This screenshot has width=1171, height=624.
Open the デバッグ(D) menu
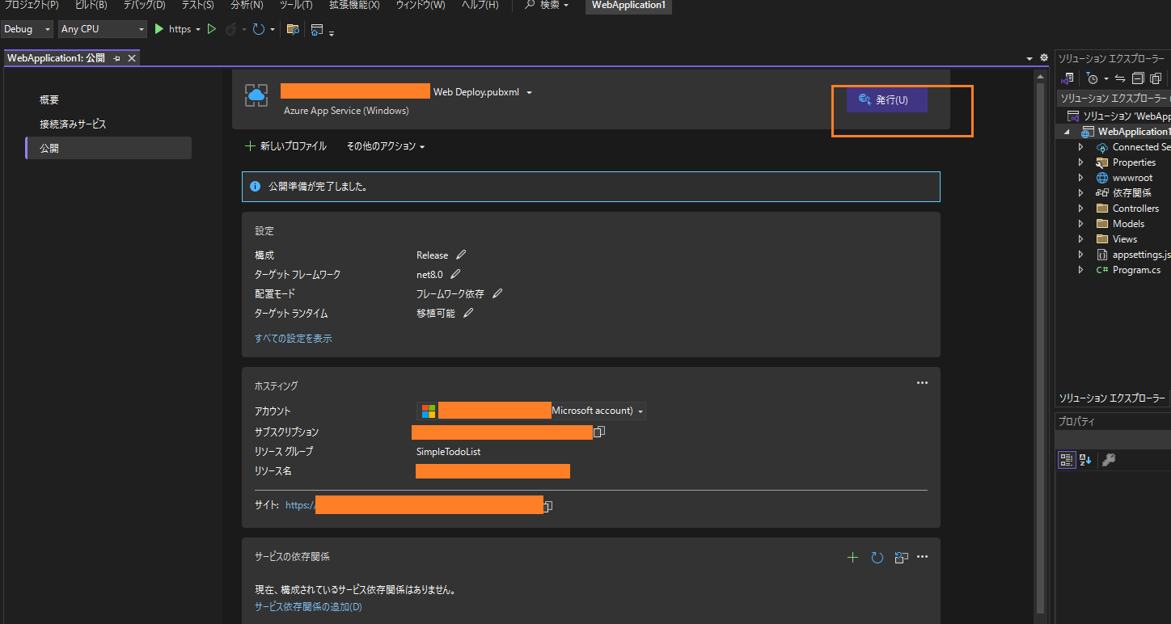coord(144,5)
